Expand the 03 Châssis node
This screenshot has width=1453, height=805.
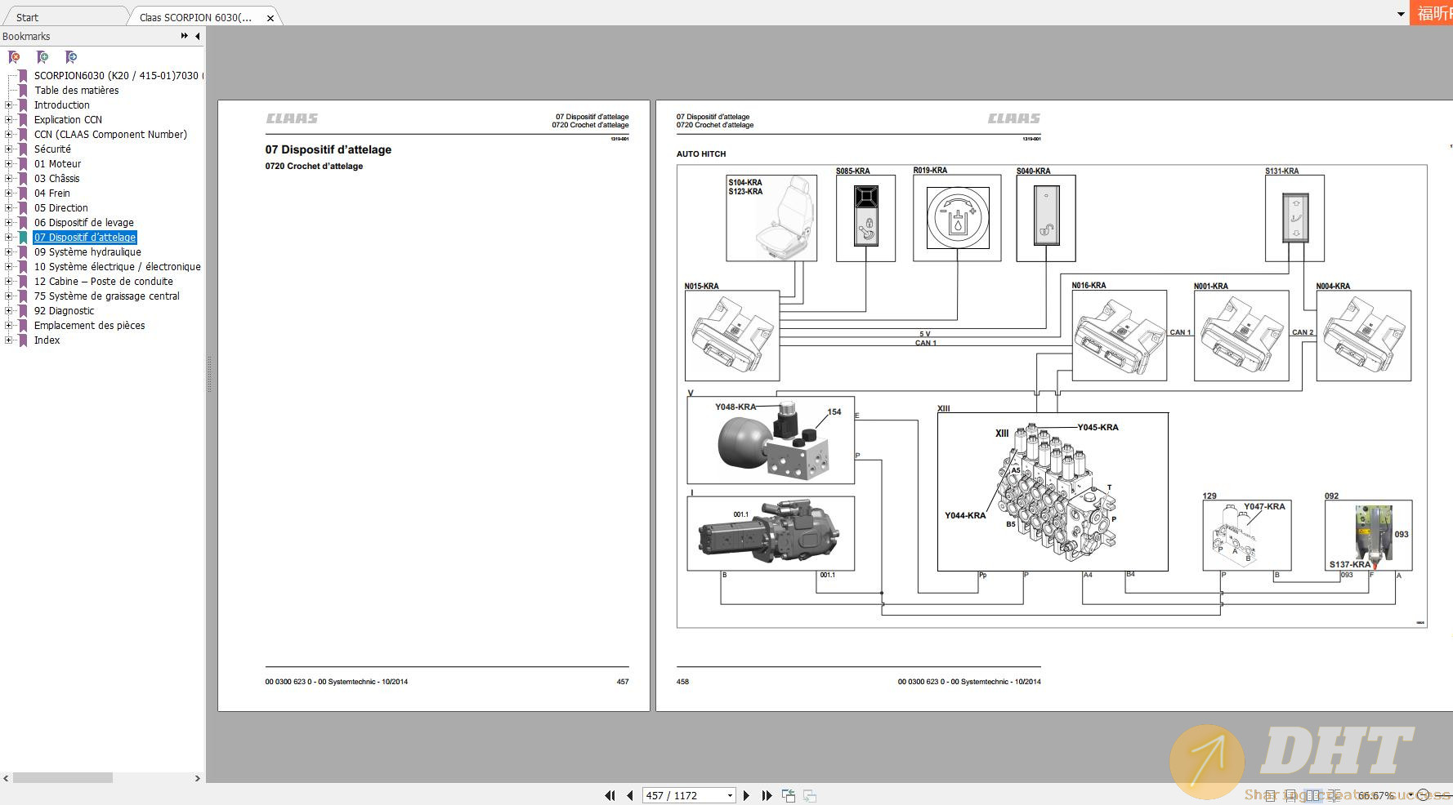click(9, 178)
